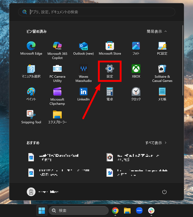Open the 電卓 calculator
The image size is (193, 217).
[110, 94]
